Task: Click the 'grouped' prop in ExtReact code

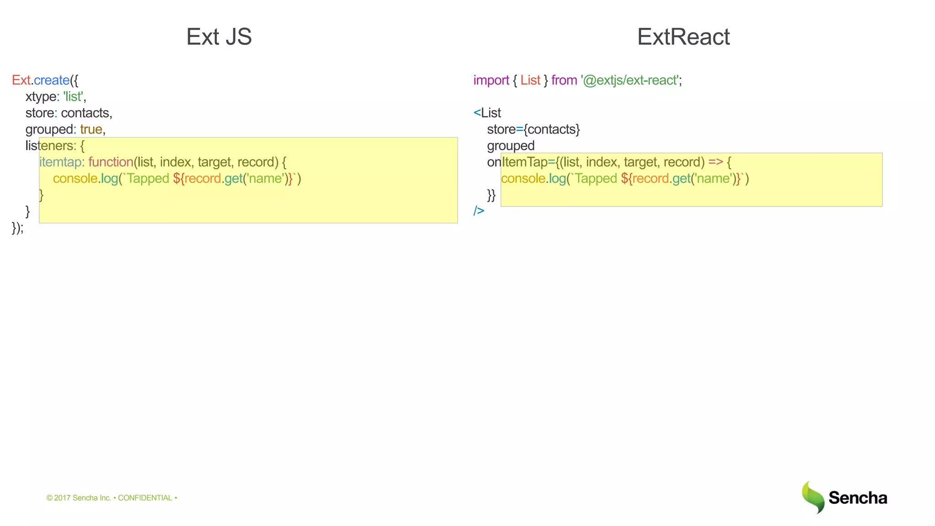Action: [x=511, y=146]
